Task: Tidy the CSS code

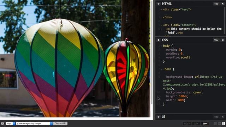Action: 216,40
